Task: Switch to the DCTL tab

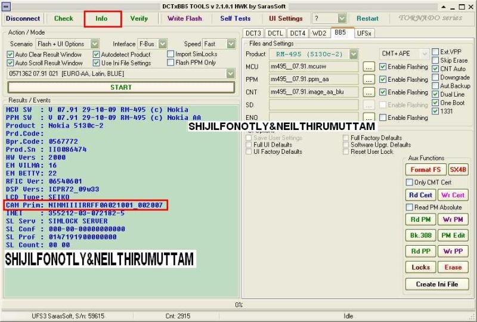Action: [275, 33]
